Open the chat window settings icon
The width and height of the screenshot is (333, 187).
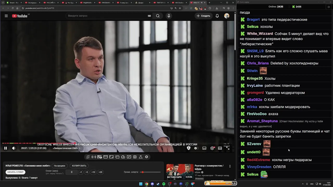329,7
